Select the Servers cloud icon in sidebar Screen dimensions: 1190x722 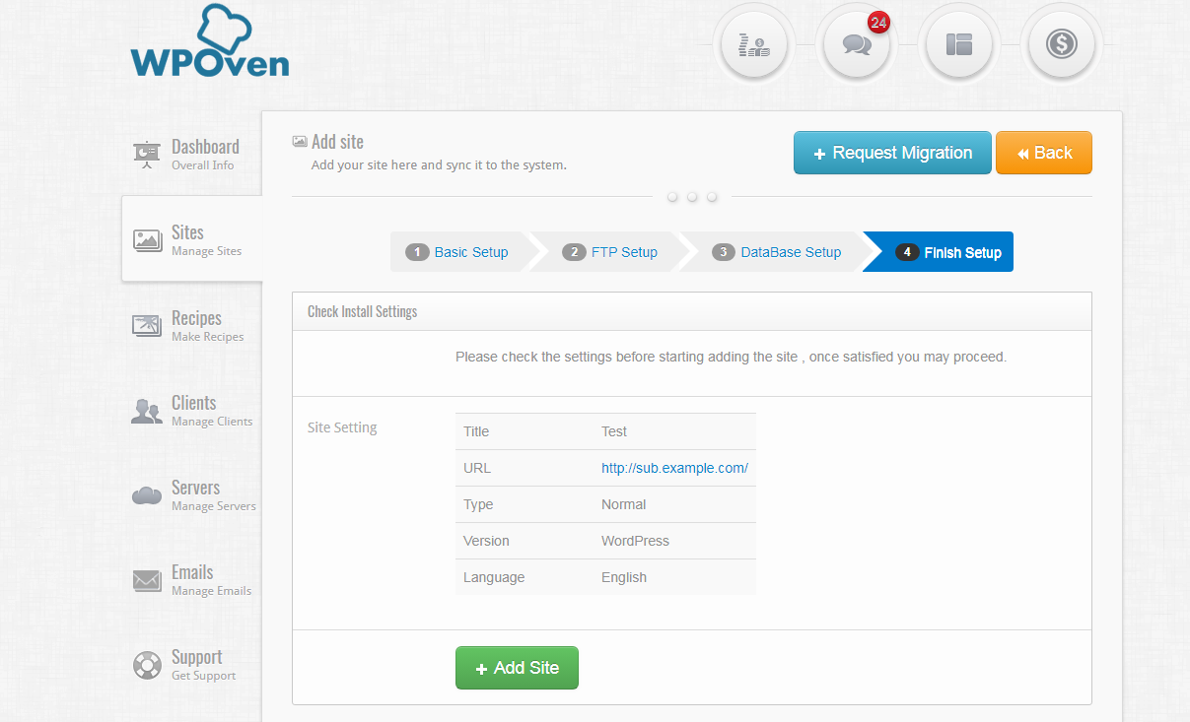click(147, 495)
